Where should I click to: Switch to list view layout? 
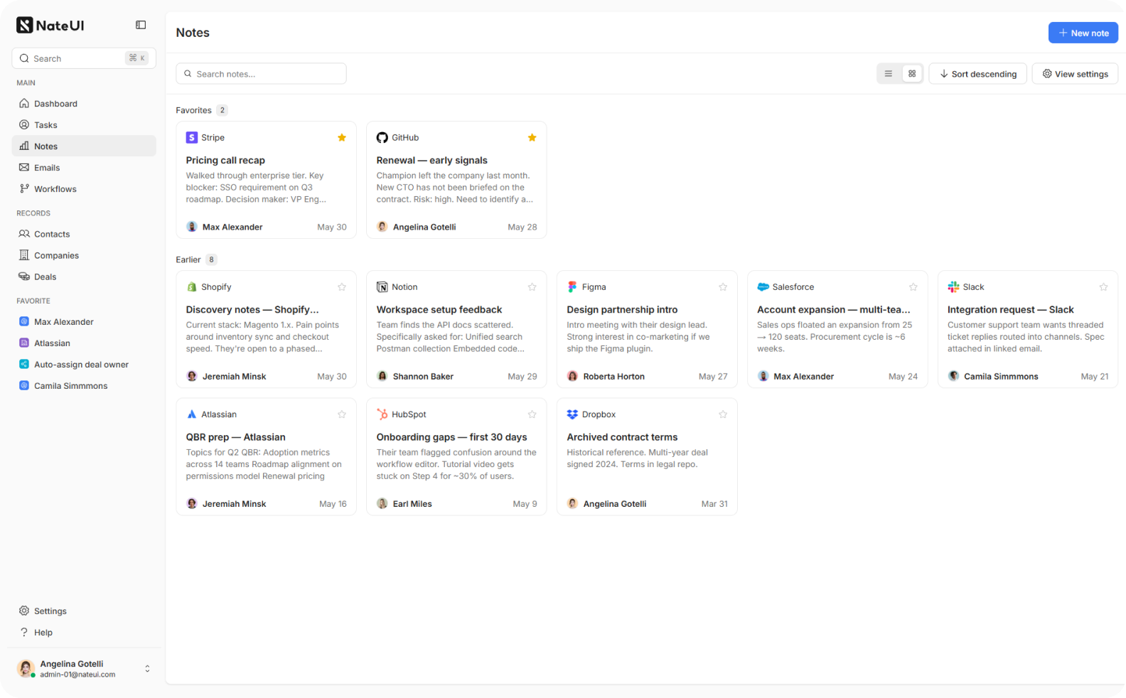(889, 74)
